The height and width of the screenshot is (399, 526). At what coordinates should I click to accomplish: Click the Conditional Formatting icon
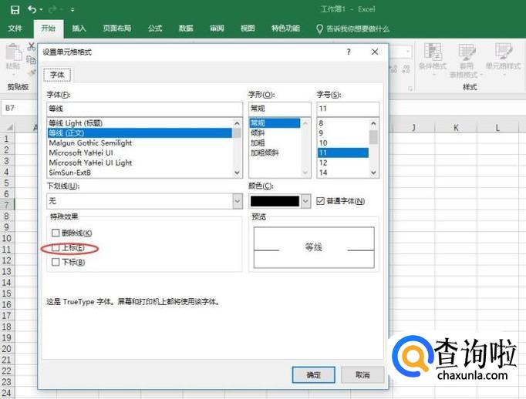(x=433, y=52)
